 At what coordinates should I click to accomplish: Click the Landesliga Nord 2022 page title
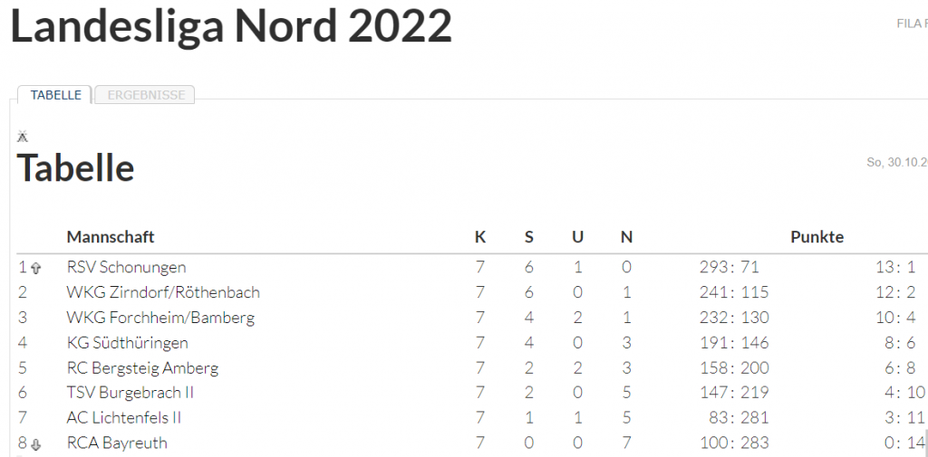pos(231,27)
